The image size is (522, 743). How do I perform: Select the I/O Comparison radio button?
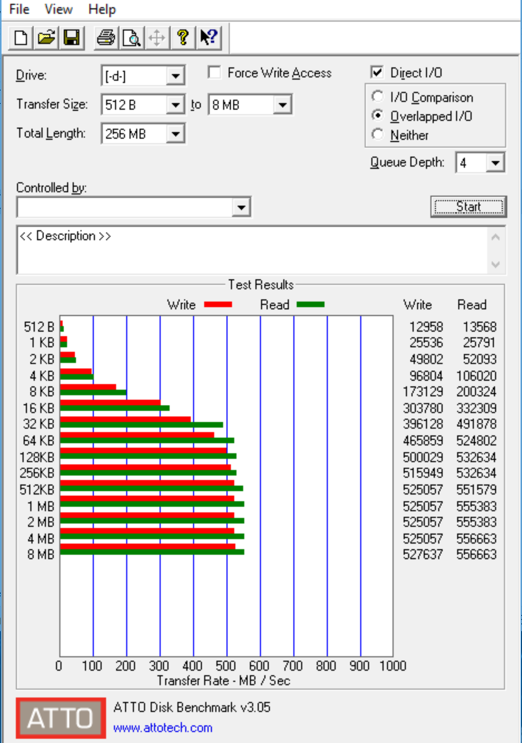pos(378,96)
